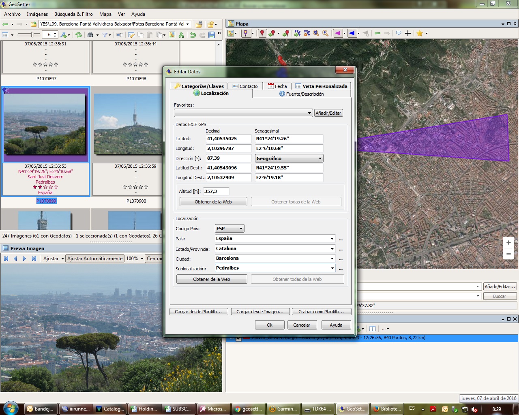Toggle checkbox of the GPX track row
The width and height of the screenshot is (519, 415).
pyautogui.click(x=238, y=338)
